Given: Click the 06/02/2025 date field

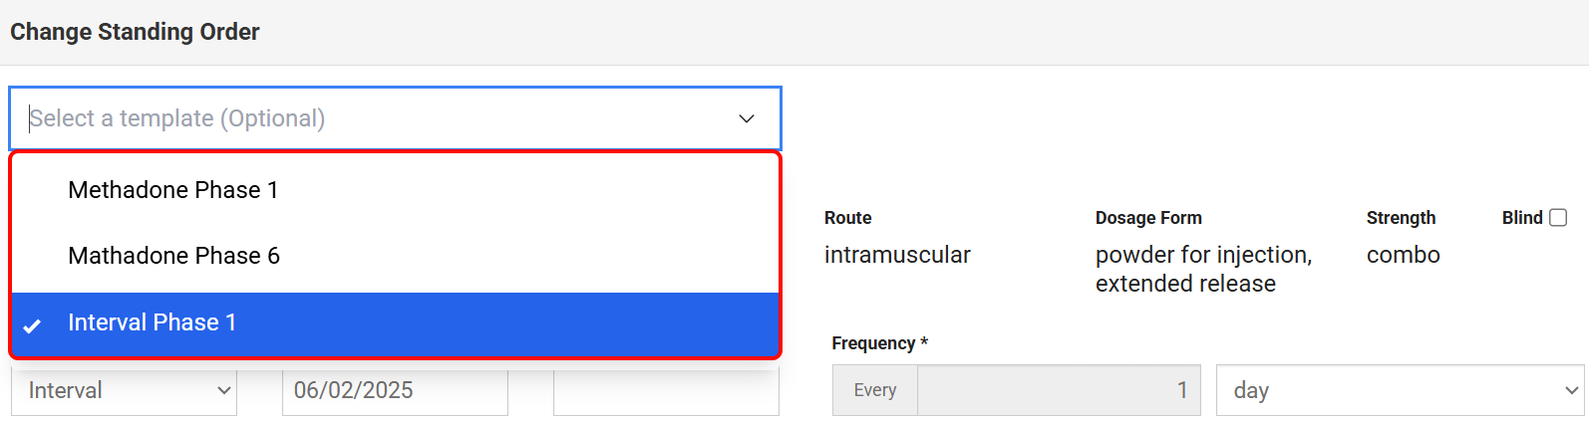Looking at the screenshot, I should [x=395, y=391].
